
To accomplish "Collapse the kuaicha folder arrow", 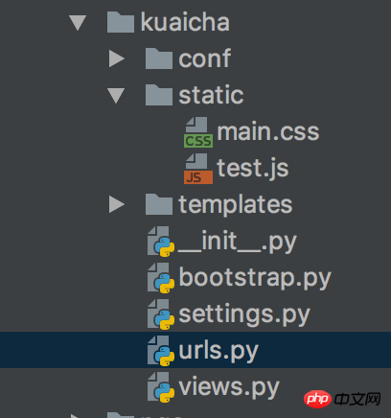I will 78,23.
